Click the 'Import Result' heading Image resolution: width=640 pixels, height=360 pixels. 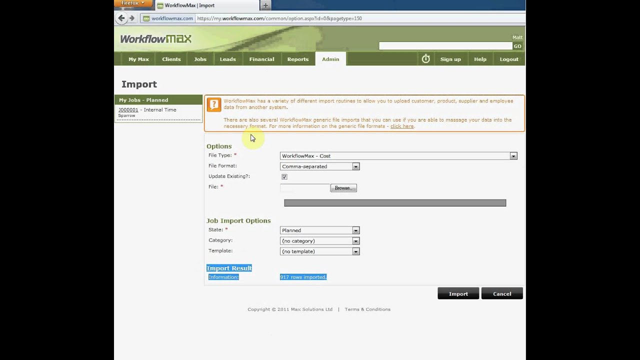click(229, 268)
